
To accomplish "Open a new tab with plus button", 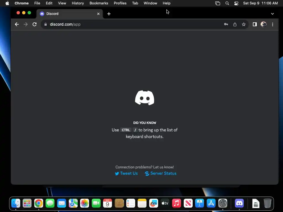I will (x=109, y=14).
